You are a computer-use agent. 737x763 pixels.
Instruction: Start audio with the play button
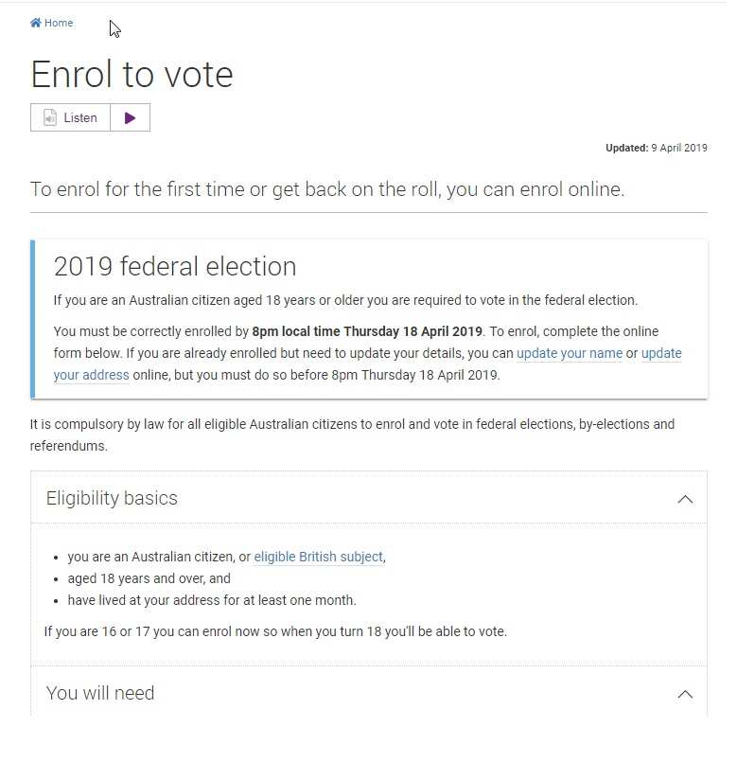point(130,117)
